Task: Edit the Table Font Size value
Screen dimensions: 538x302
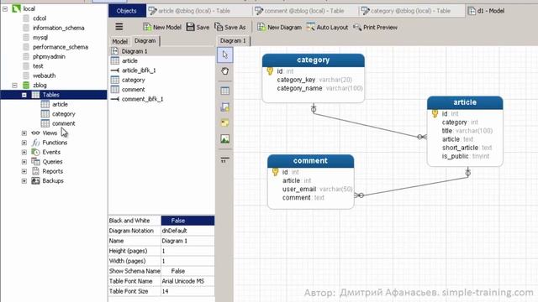Action: [x=187, y=291]
